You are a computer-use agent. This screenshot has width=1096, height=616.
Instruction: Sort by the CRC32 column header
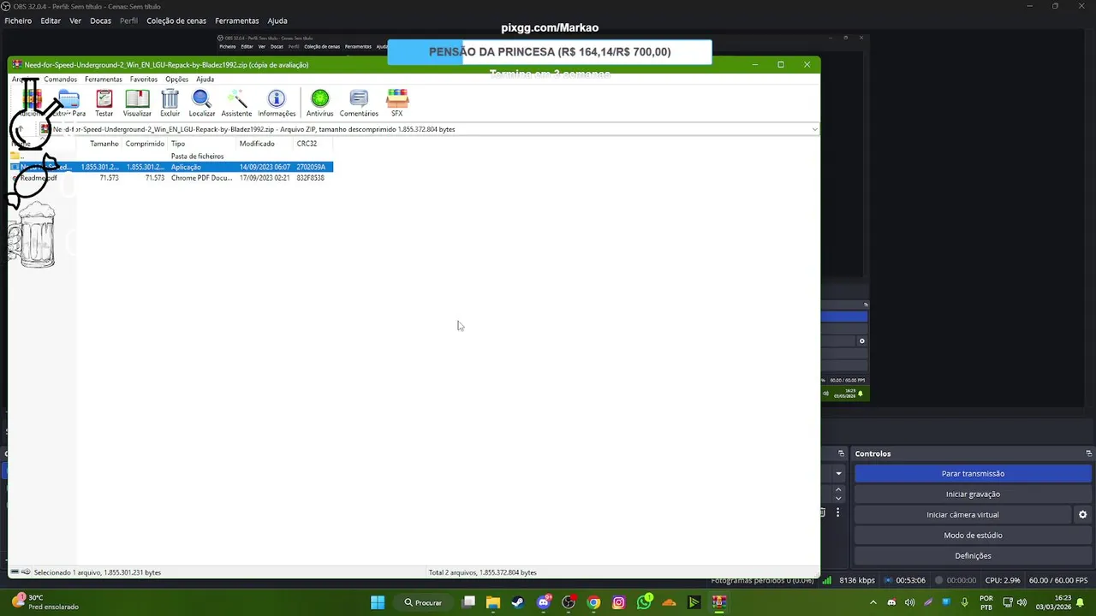[x=313, y=144]
